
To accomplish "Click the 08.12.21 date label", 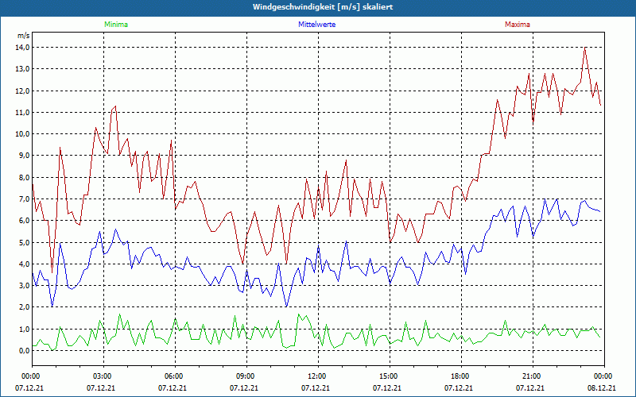I will 602,387.
